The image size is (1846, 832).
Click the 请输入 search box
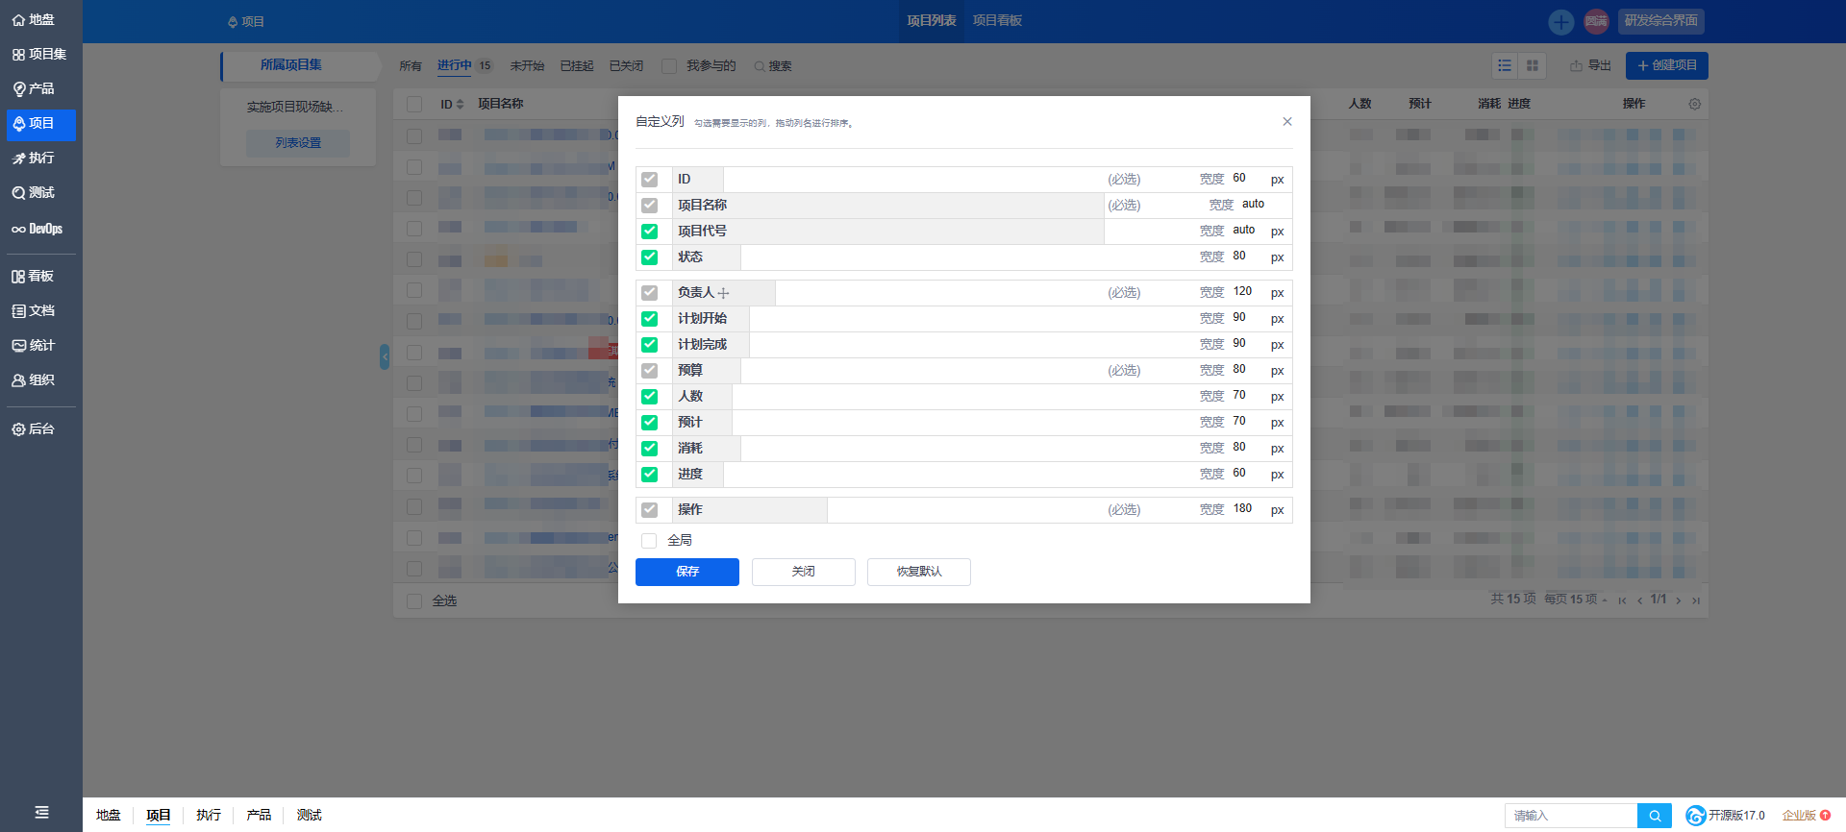coord(1571,816)
